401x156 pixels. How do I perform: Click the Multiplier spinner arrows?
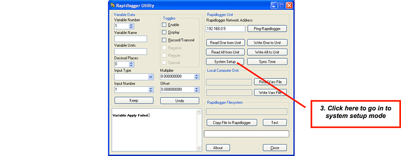click(x=196, y=77)
